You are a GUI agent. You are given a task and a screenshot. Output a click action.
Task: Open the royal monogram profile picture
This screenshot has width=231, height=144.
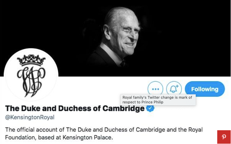click(x=31, y=75)
